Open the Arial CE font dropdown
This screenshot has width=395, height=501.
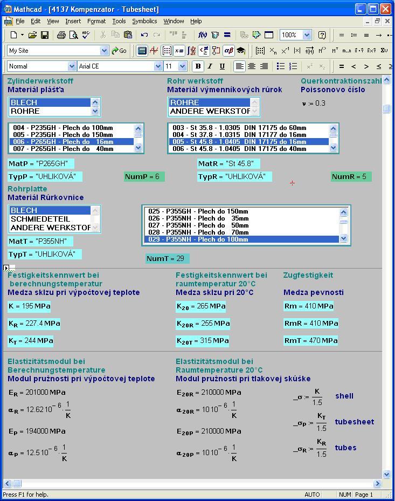pos(158,66)
